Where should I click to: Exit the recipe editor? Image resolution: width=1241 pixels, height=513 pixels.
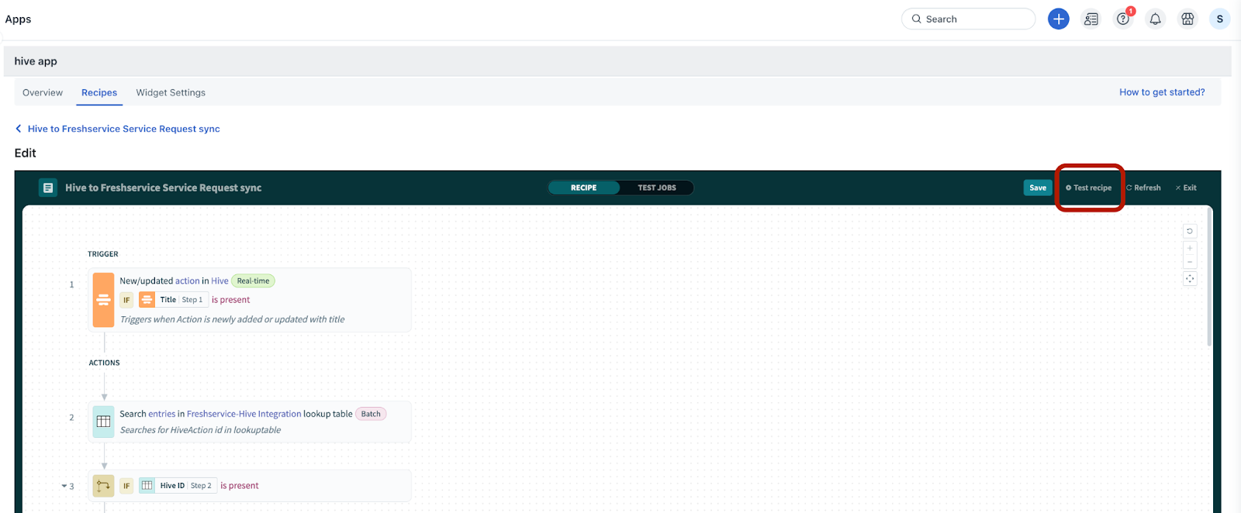[1186, 188]
